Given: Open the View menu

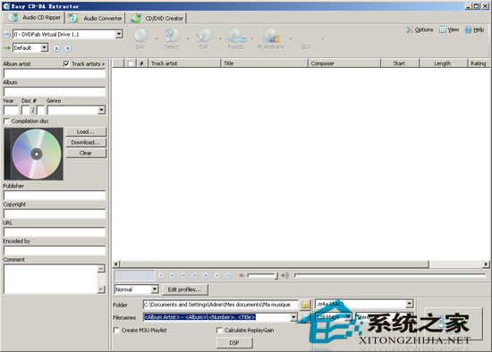Looking at the screenshot, I should click(449, 29).
